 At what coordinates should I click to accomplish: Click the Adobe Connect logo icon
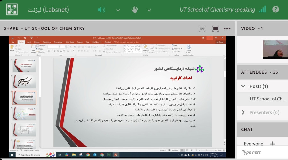12,10
